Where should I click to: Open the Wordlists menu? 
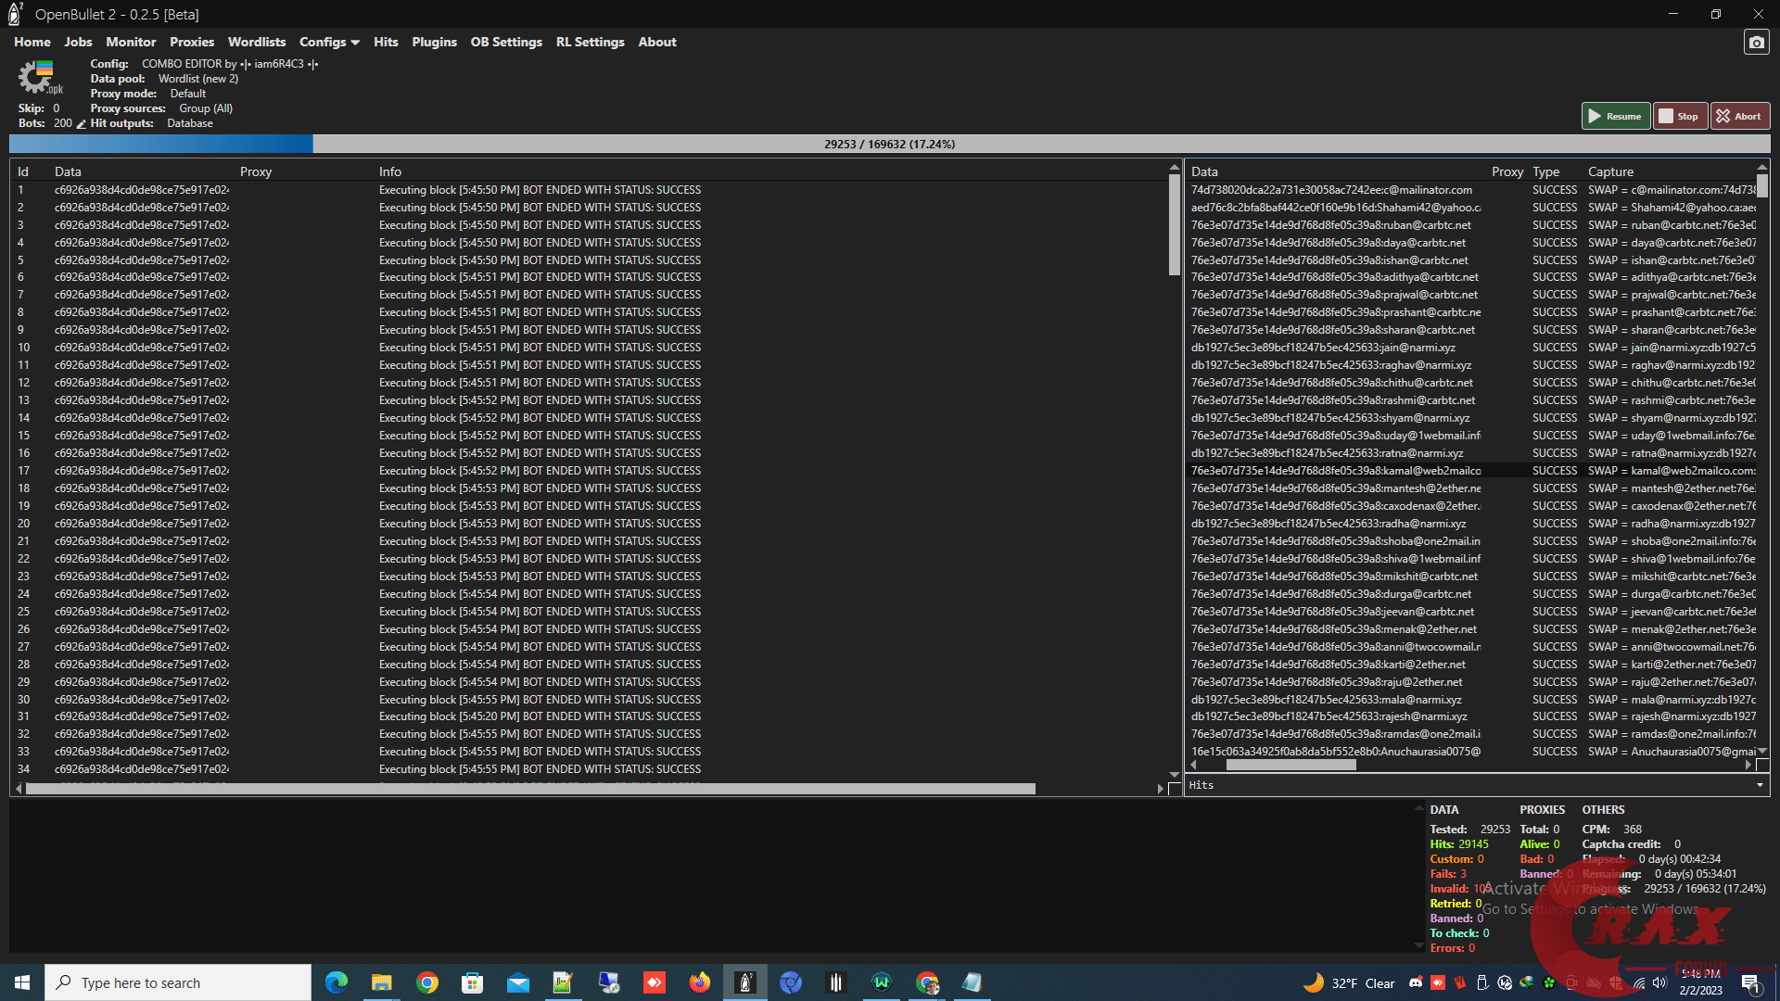[x=257, y=42]
